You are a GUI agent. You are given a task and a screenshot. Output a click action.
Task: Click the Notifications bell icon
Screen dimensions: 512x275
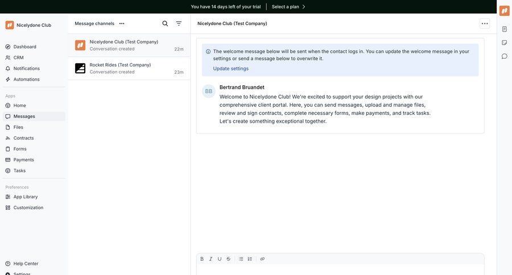[8, 69]
